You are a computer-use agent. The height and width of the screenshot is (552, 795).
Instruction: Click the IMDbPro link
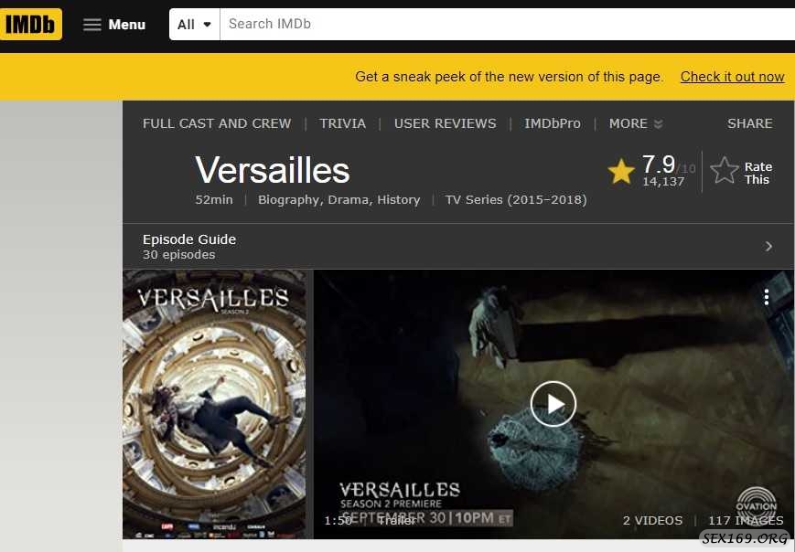553,123
